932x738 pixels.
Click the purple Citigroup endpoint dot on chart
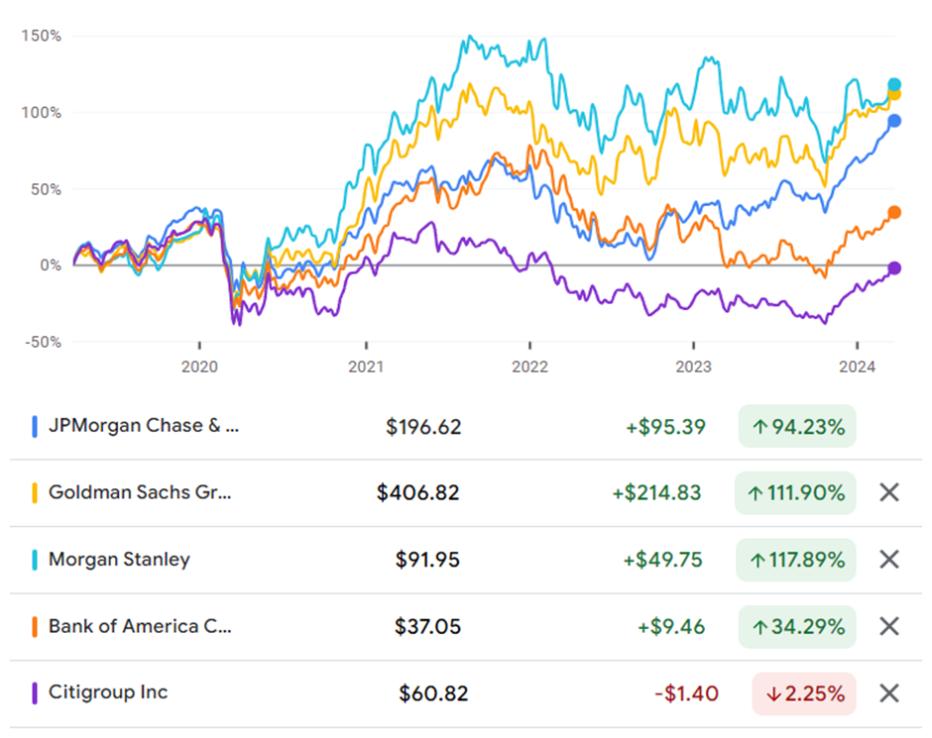pyautogui.click(x=894, y=268)
